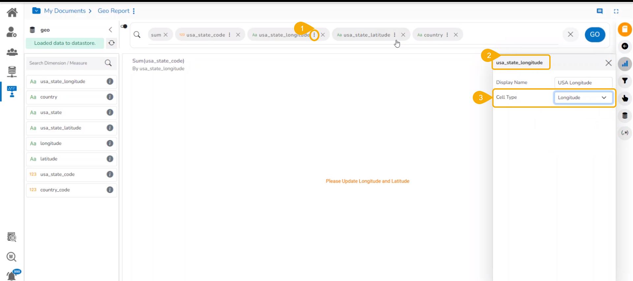The height and width of the screenshot is (281, 633).
Task: Open the magnifier database icon in sidebar
Action: 12,257
